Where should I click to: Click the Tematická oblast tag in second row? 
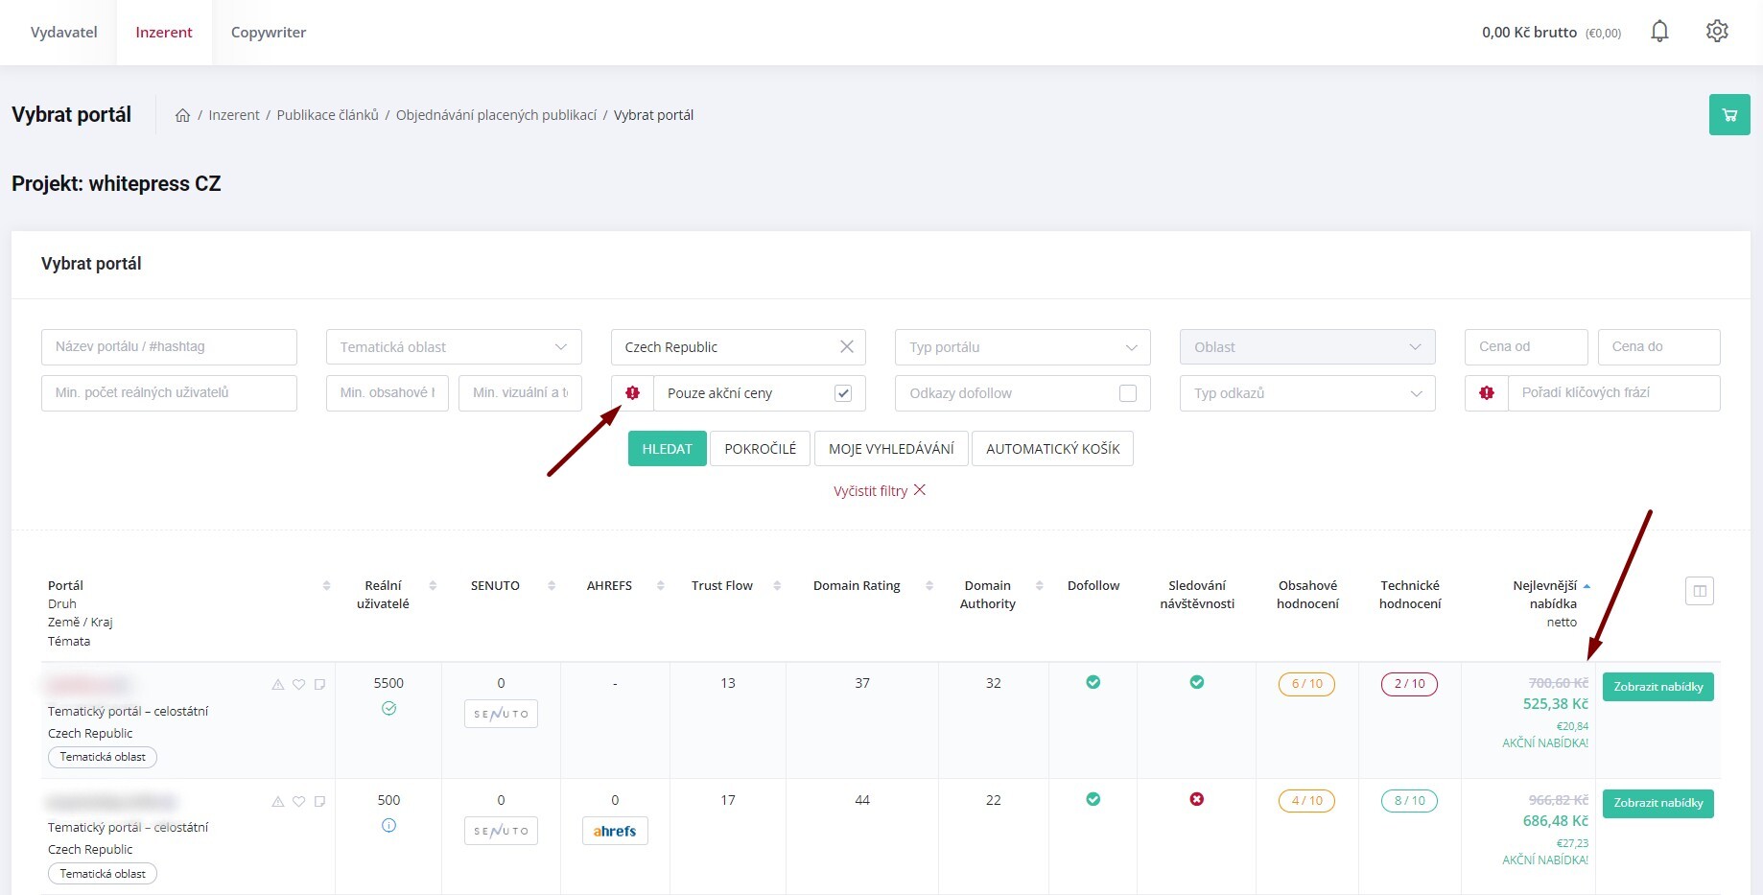tap(103, 874)
